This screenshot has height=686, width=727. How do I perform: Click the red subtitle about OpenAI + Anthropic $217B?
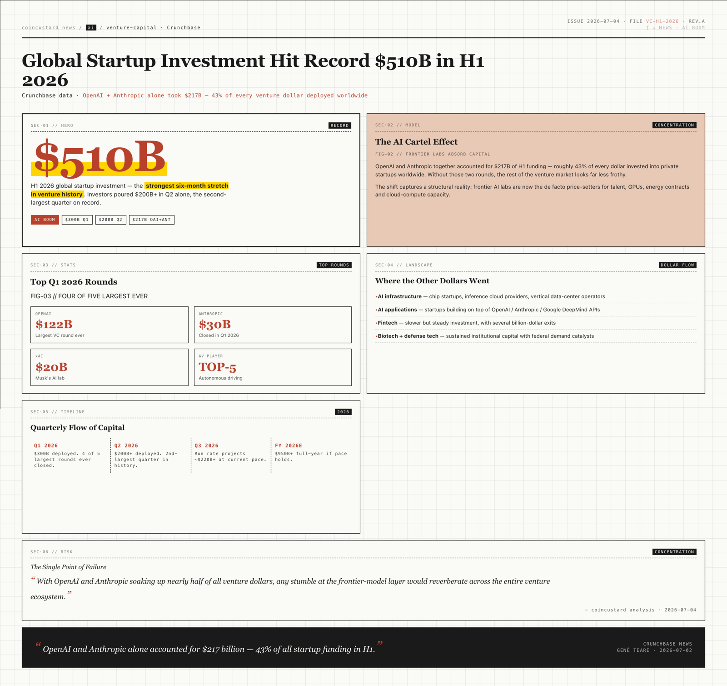pyautogui.click(x=225, y=95)
